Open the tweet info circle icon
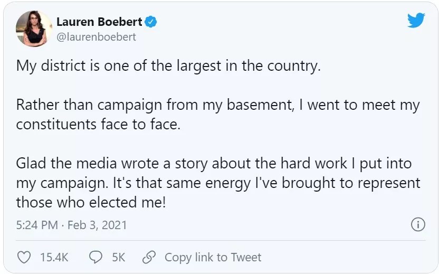The height and width of the screenshot is (274, 439). pyautogui.click(x=417, y=224)
